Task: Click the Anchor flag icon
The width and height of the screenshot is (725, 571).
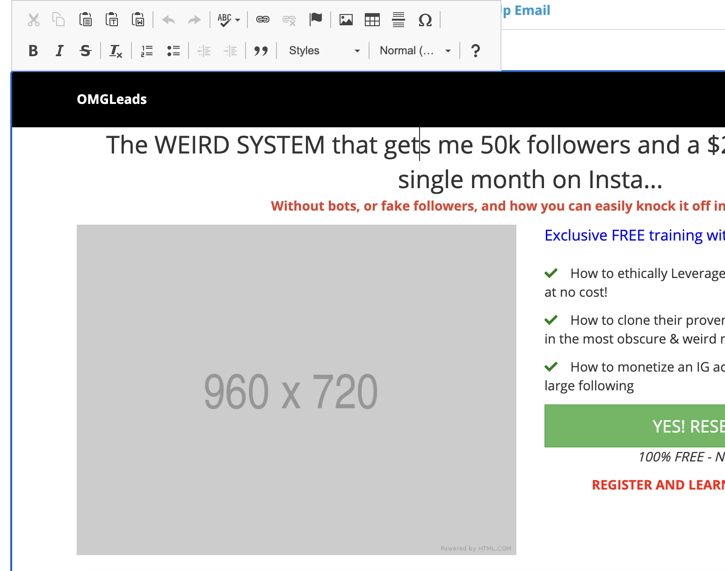Action: (316, 20)
